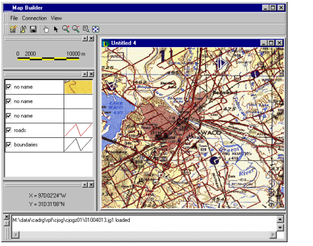The height and width of the screenshot is (246, 313).
Task: Choose the zoom to rectangle tool
Action: (x=86, y=29)
